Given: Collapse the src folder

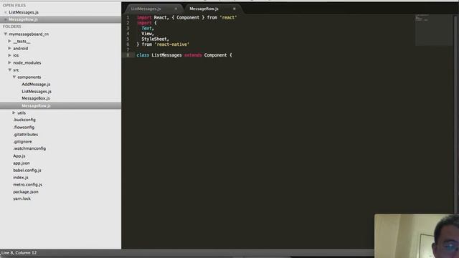Looking at the screenshot, I should pos(10,70).
